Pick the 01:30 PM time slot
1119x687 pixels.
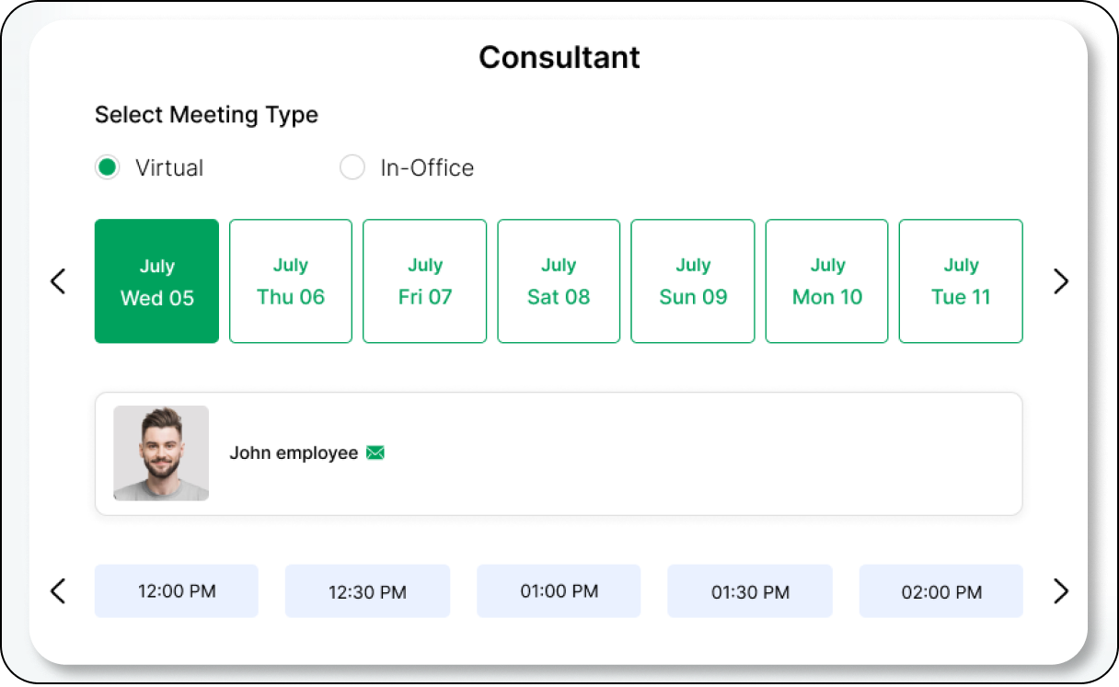coord(750,591)
